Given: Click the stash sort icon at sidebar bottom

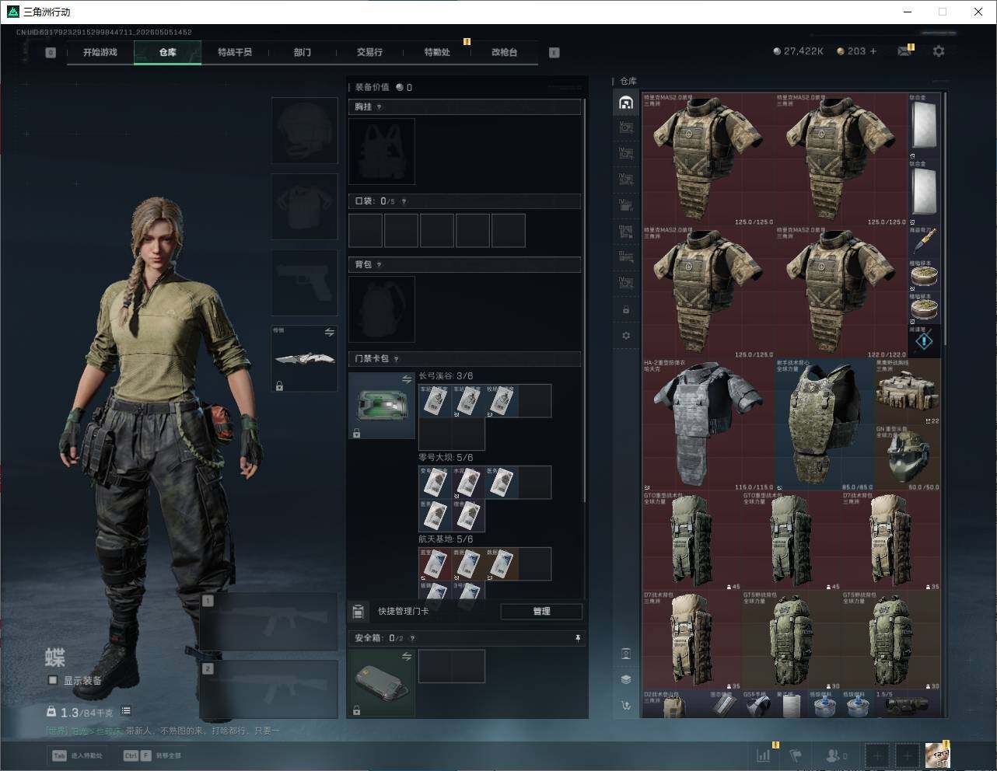Looking at the screenshot, I should [626, 706].
